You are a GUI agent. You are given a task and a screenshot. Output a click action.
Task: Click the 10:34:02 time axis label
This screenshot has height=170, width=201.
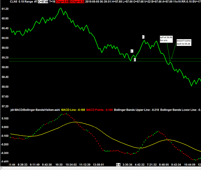click(x=71, y=165)
